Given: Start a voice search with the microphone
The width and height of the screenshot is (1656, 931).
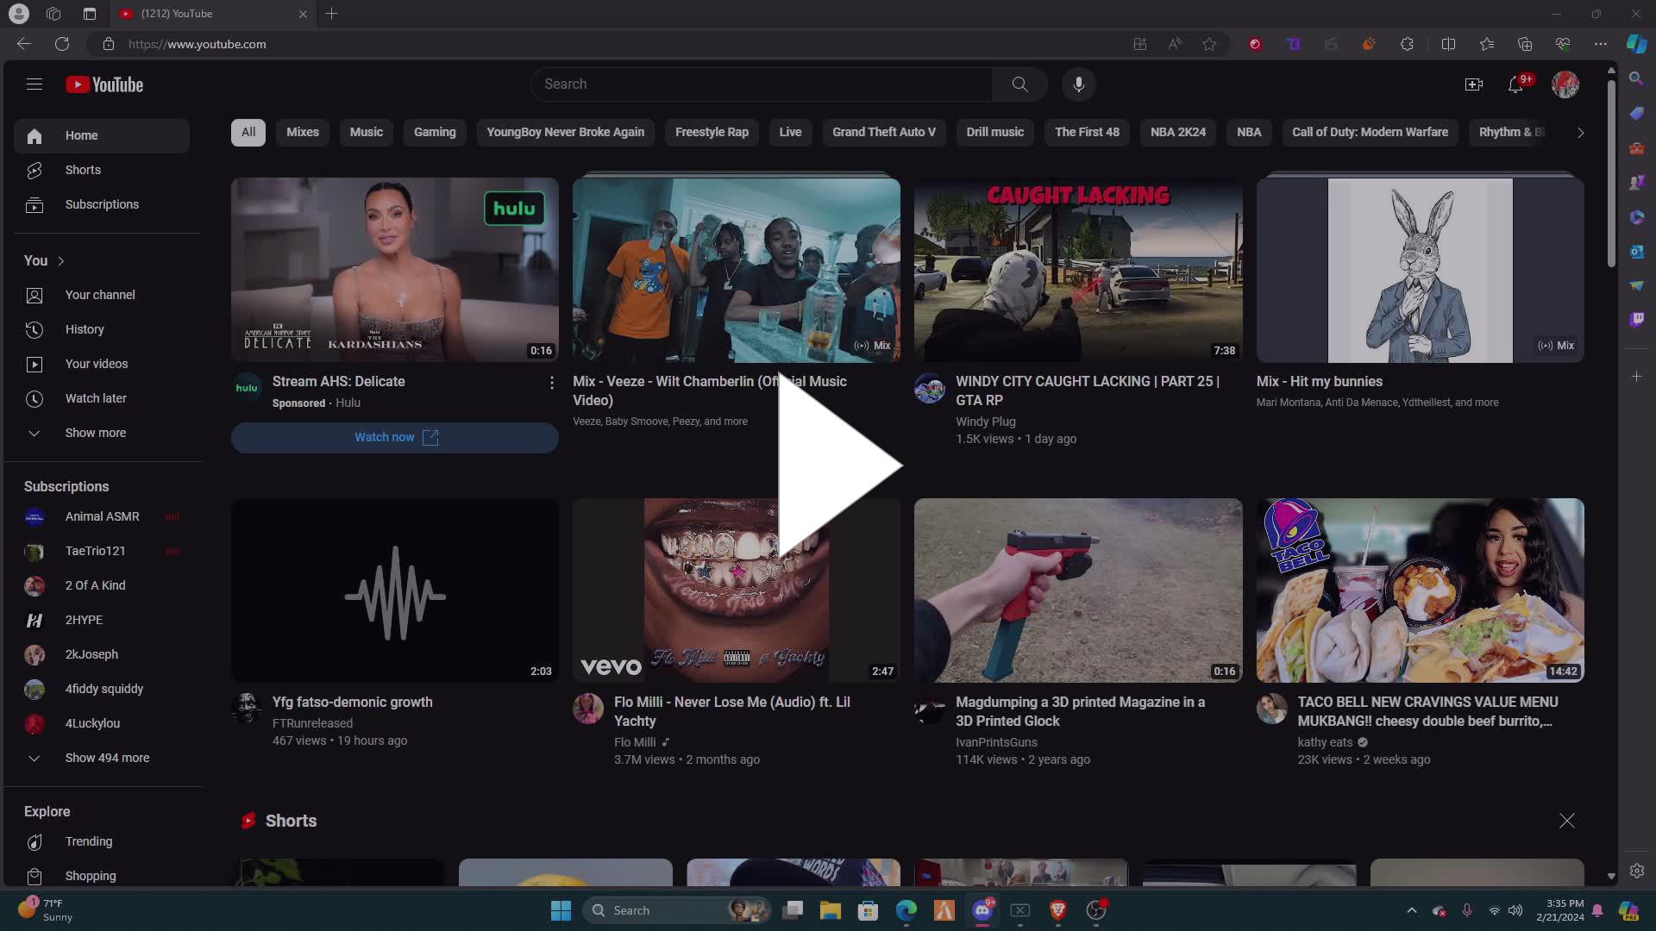Looking at the screenshot, I should click(x=1078, y=84).
